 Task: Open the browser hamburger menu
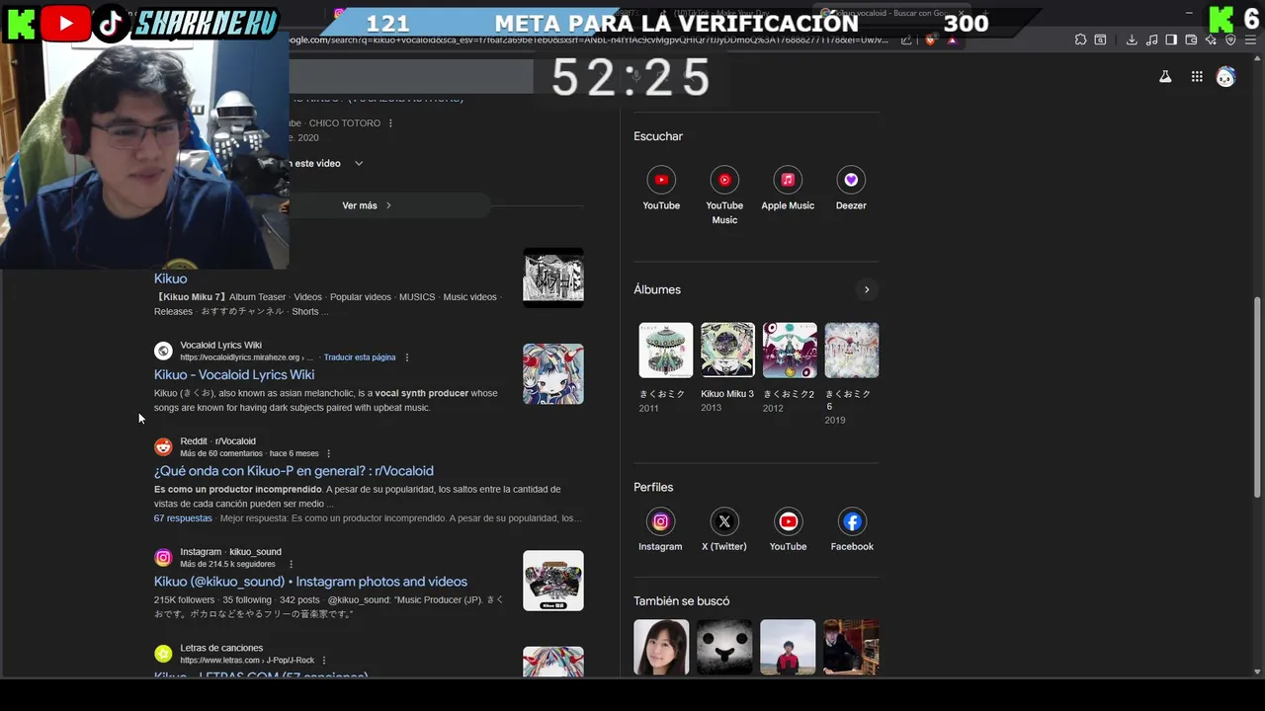[1250, 39]
